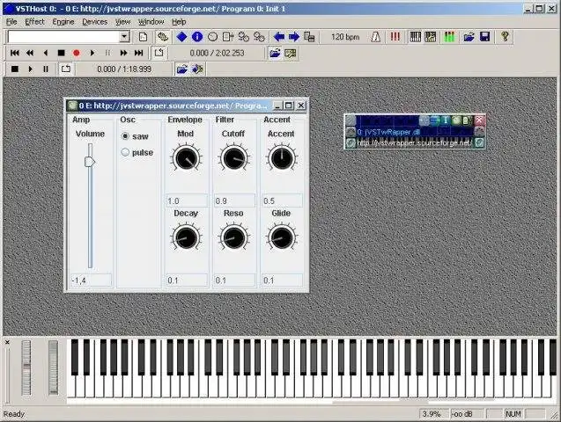
Task: Click the overlapping windows toolbar icon
Action: coord(309,37)
